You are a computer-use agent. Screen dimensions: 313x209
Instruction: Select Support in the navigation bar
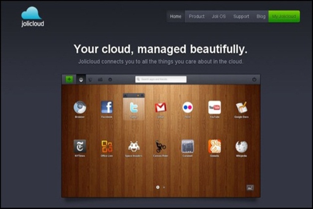[x=241, y=16]
